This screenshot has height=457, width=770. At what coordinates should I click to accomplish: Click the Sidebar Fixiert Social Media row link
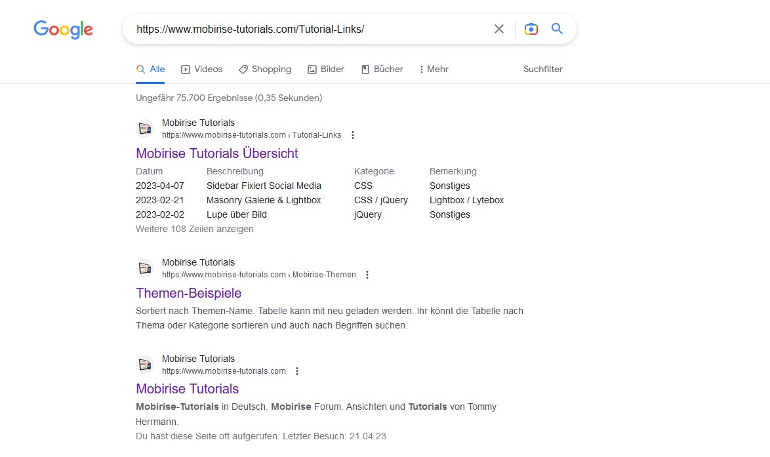[x=264, y=186]
